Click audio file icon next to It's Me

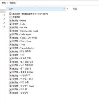coord(10,27)
